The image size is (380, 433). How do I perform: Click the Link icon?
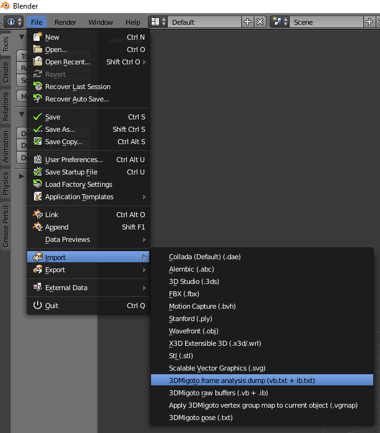(38, 214)
